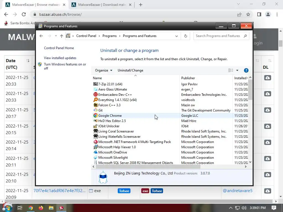
Task: Click the Santa Bombs bookmark
Action: click(x=20, y=23)
